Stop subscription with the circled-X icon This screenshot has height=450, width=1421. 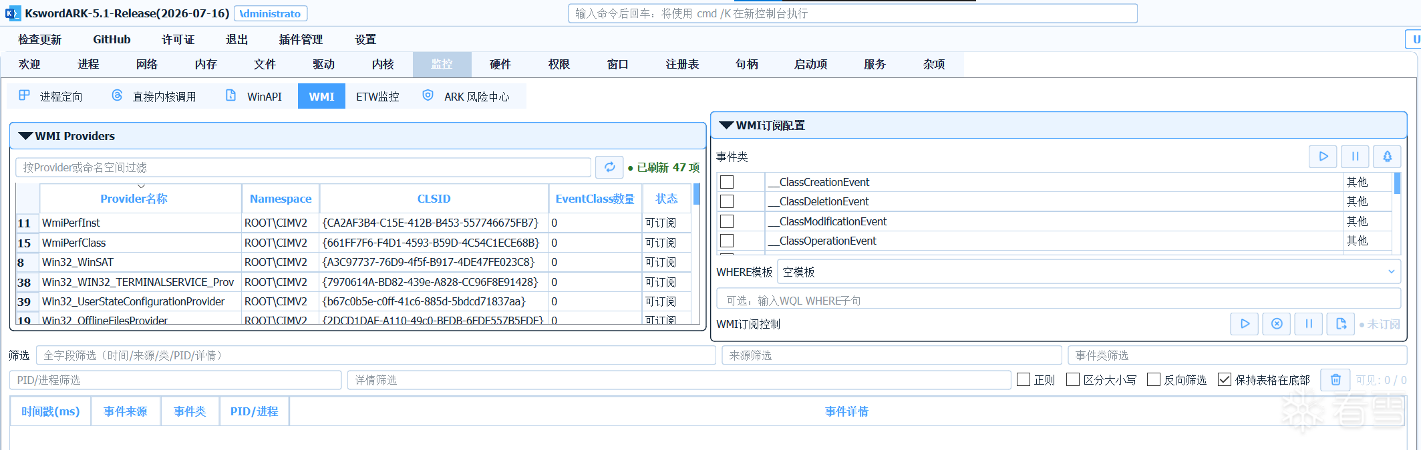coord(1277,324)
